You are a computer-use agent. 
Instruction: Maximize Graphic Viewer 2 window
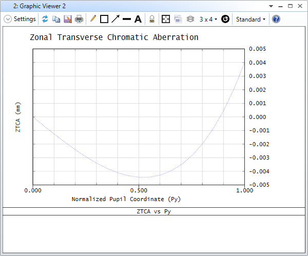click(x=290, y=6)
